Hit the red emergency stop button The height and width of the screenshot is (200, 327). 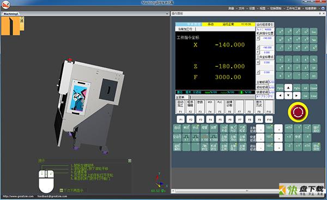[298, 112]
